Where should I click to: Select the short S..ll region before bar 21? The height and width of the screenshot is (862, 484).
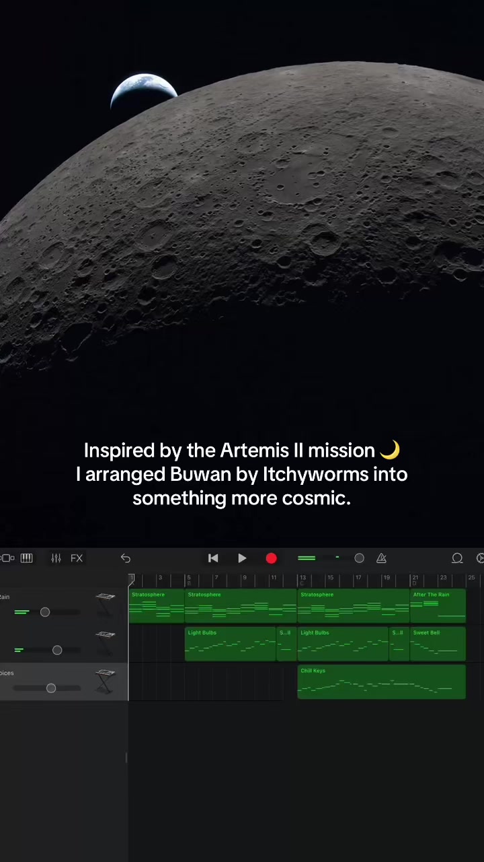pos(399,644)
